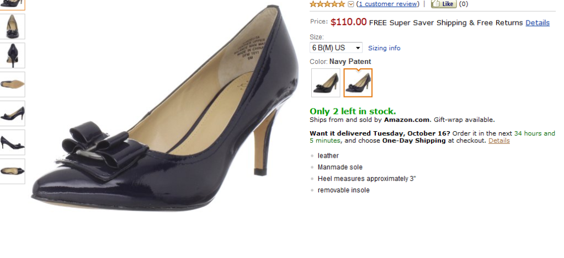The width and height of the screenshot is (564, 258).
Task: Open Details link after One-Day Shipping text
Action: (x=499, y=141)
